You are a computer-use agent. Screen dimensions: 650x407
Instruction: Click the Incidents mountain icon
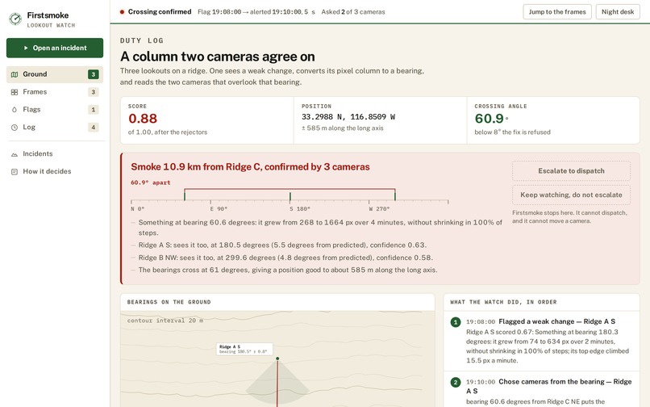tap(15, 154)
